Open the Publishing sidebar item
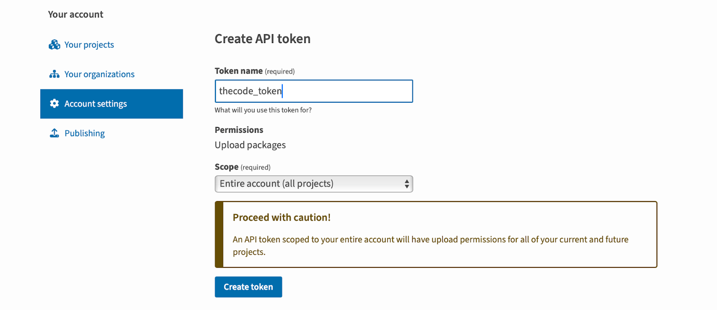Image resolution: width=717 pixels, height=310 pixels. pos(85,133)
